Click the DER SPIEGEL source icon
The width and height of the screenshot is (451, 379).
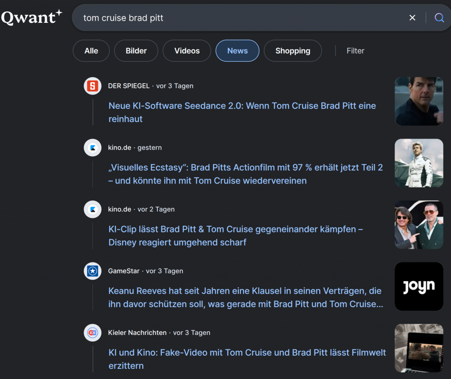tap(92, 86)
